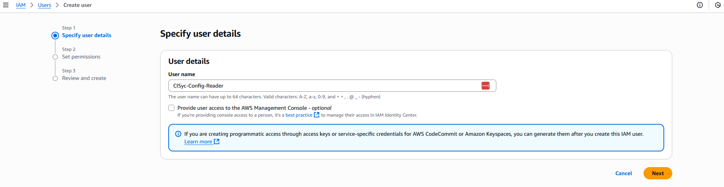724x187 pixels.
Task: Select the Step 3 Review and create circle
Action: 55,78
